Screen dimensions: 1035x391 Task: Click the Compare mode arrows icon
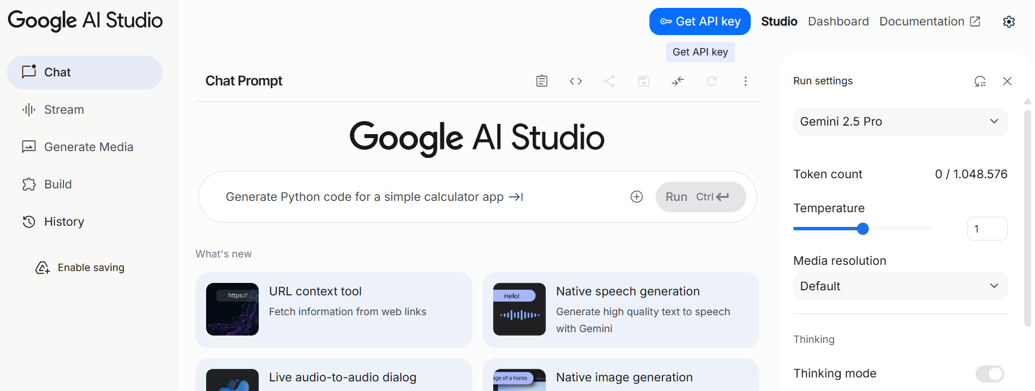pos(678,81)
